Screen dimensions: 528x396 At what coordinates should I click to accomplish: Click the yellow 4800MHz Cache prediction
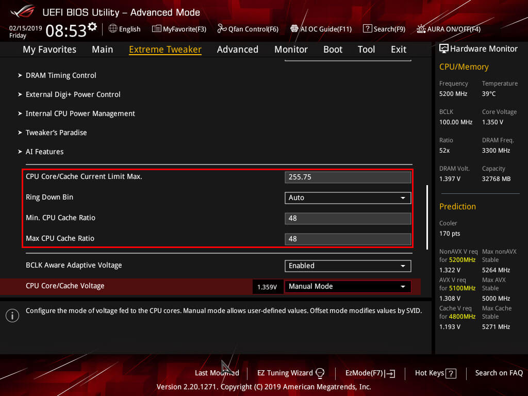(x=463, y=316)
